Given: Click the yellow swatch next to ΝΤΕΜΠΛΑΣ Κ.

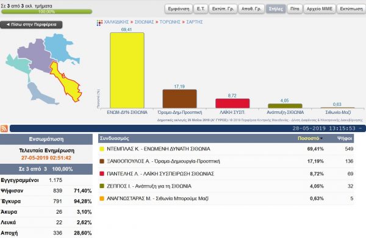Looking at the screenshot, I should click(x=102, y=149).
